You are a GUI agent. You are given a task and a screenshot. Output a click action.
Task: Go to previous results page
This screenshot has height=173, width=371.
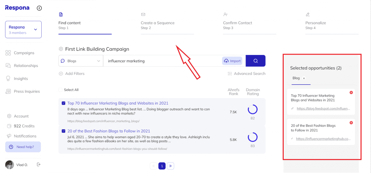pos(153,166)
